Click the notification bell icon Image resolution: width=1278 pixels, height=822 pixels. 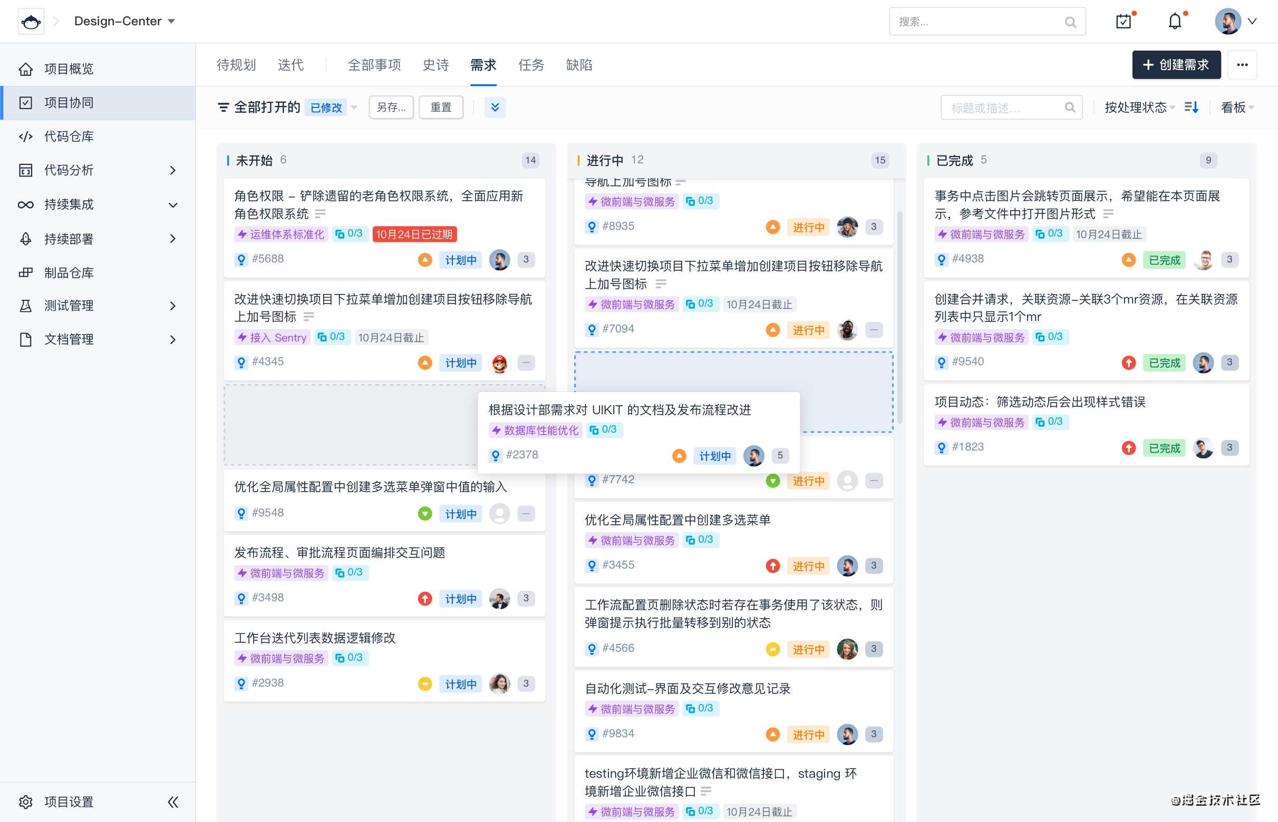pyautogui.click(x=1174, y=22)
